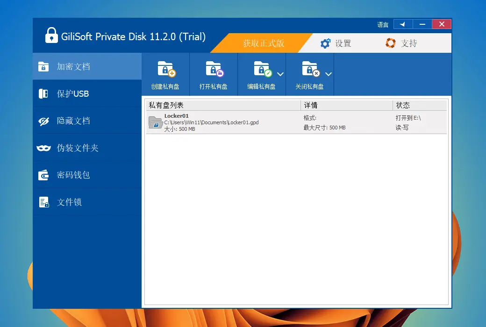Select 加密文档 in the sidebar
Screen dimensions: 486x327
(x=87, y=66)
